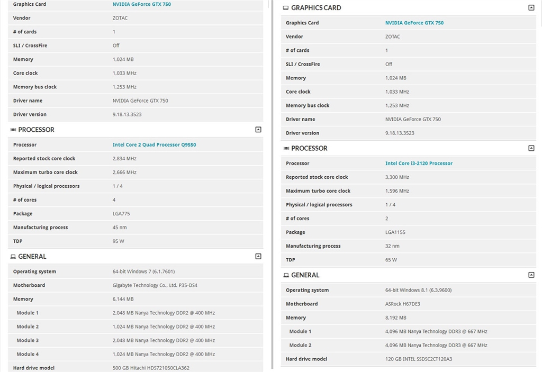Click the 9.18.13.3523 driver version in right panel

[400, 133]
